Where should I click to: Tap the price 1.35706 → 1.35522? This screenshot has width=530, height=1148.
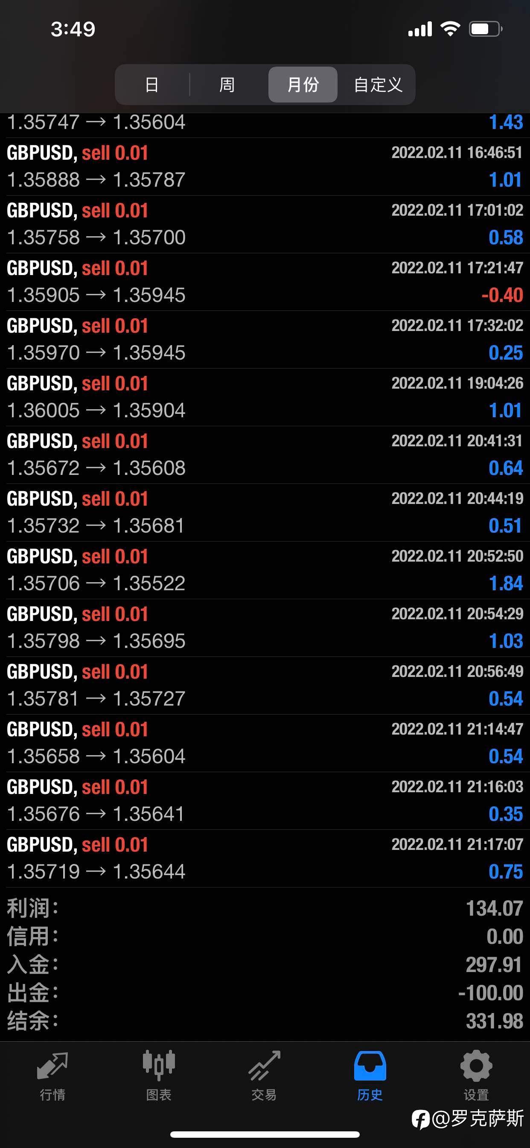tap(96, 583)
